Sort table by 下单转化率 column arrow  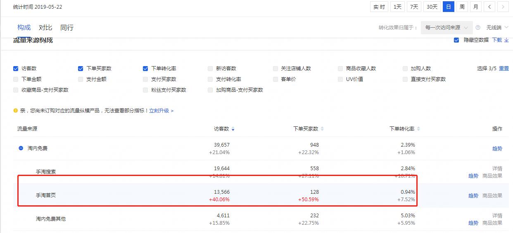point(418,129)
